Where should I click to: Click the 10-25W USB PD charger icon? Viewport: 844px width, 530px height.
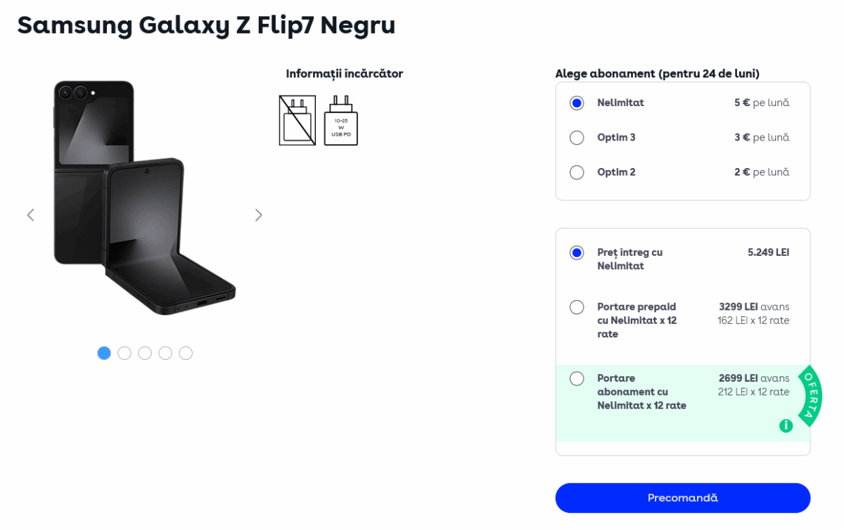(x=341, y=120)
